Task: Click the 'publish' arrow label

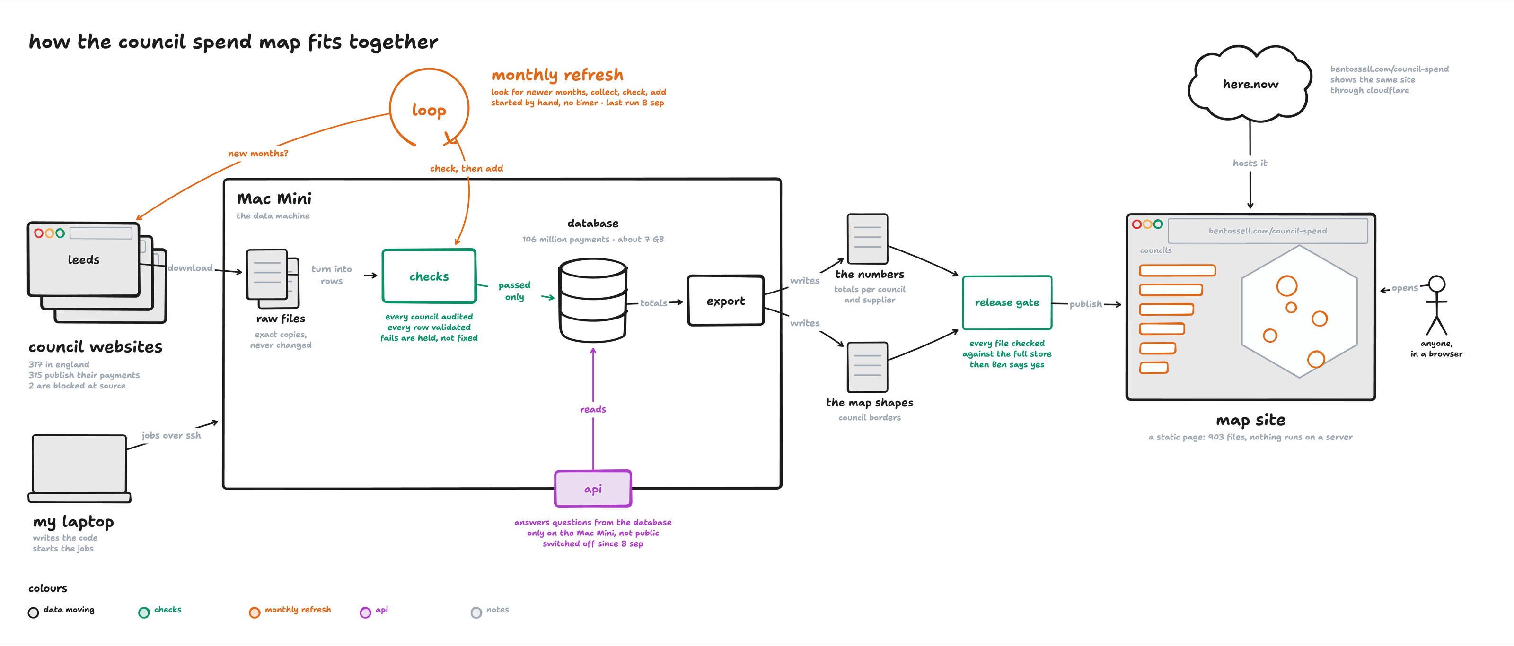Action: click(1085, 303)
